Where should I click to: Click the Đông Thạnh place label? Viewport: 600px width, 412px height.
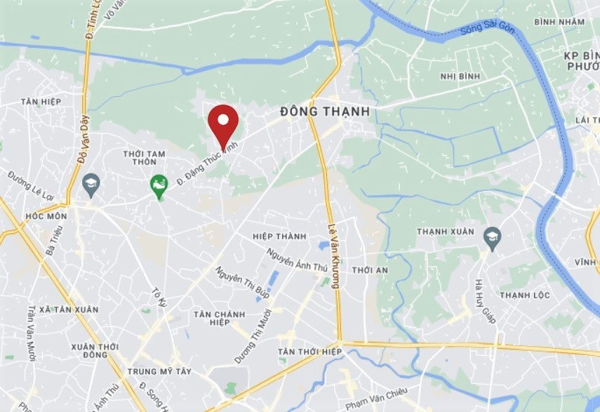pos(325,112)
